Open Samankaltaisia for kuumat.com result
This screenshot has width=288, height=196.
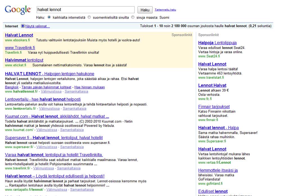tap(72, 130)
